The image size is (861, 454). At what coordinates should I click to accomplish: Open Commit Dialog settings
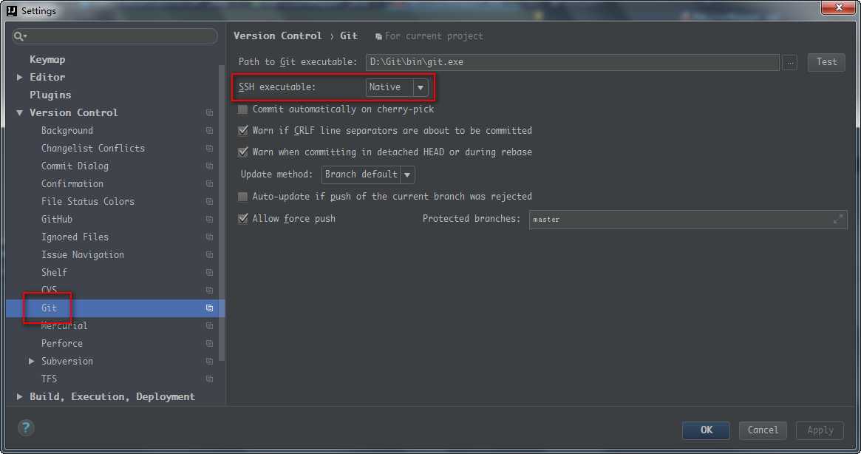pyautogui.click(x=75, y=166)
